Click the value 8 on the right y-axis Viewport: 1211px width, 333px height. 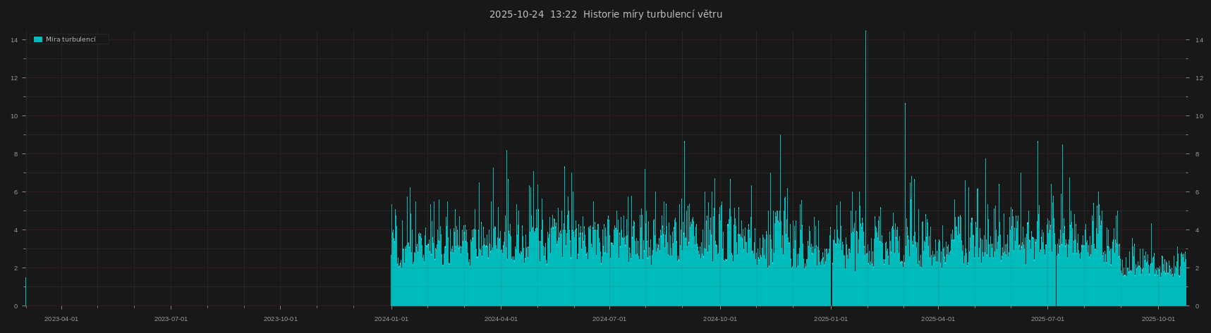tap(1197, 154)
